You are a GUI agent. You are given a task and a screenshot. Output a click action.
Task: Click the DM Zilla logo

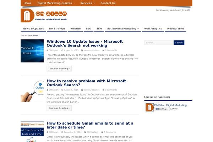pos(44,15)
